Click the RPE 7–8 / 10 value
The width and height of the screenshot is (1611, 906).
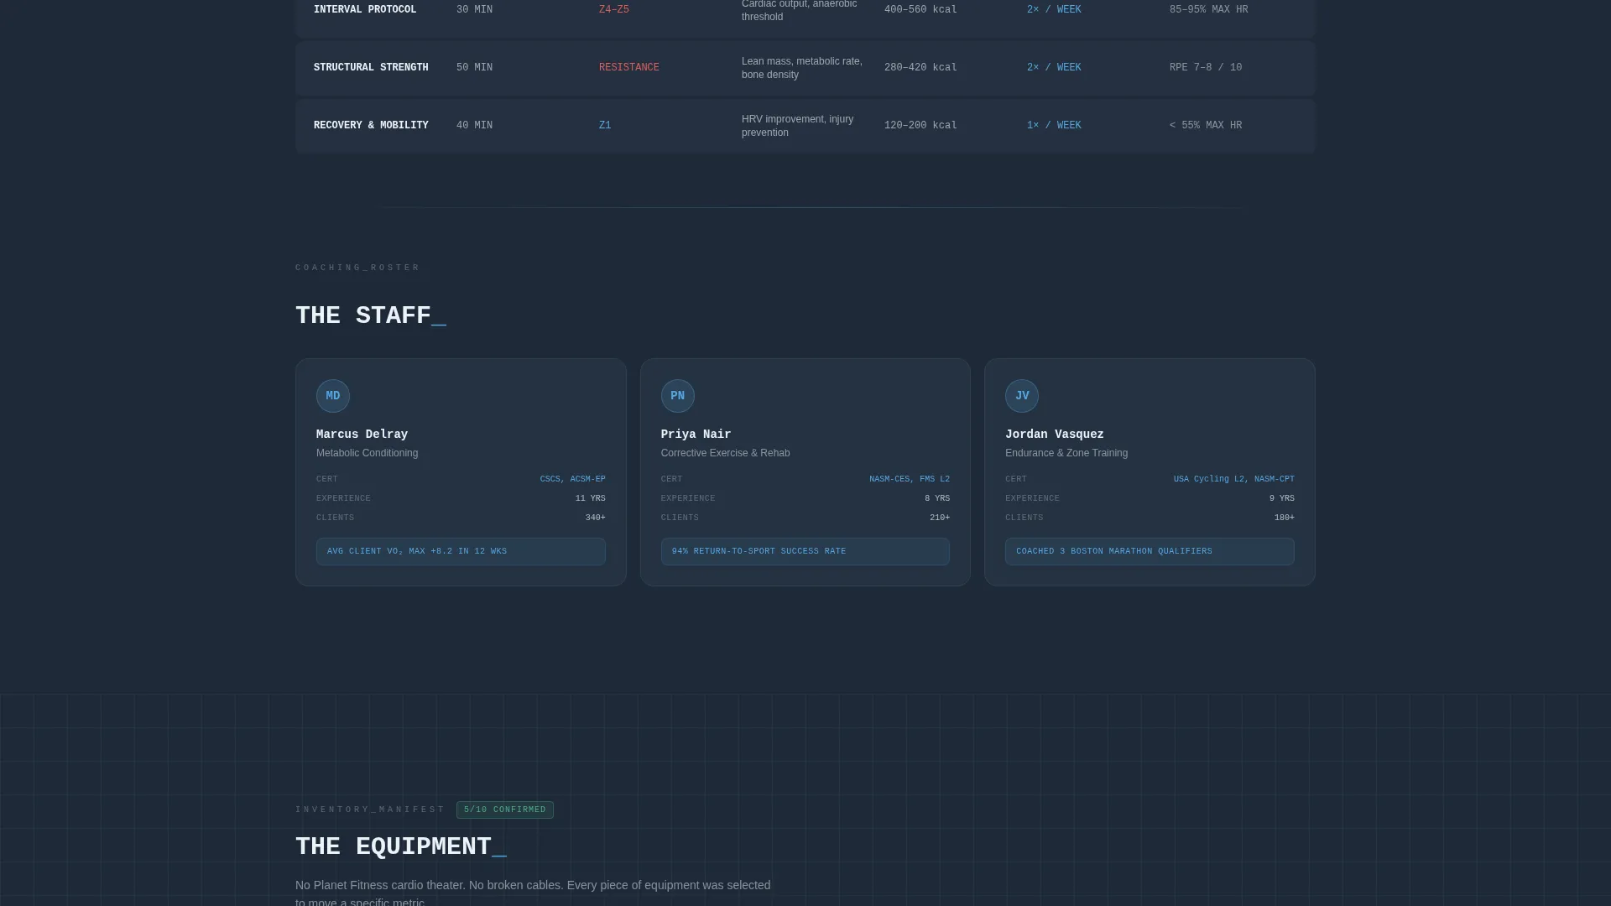pyautogui.click(x=1206, y=68)
